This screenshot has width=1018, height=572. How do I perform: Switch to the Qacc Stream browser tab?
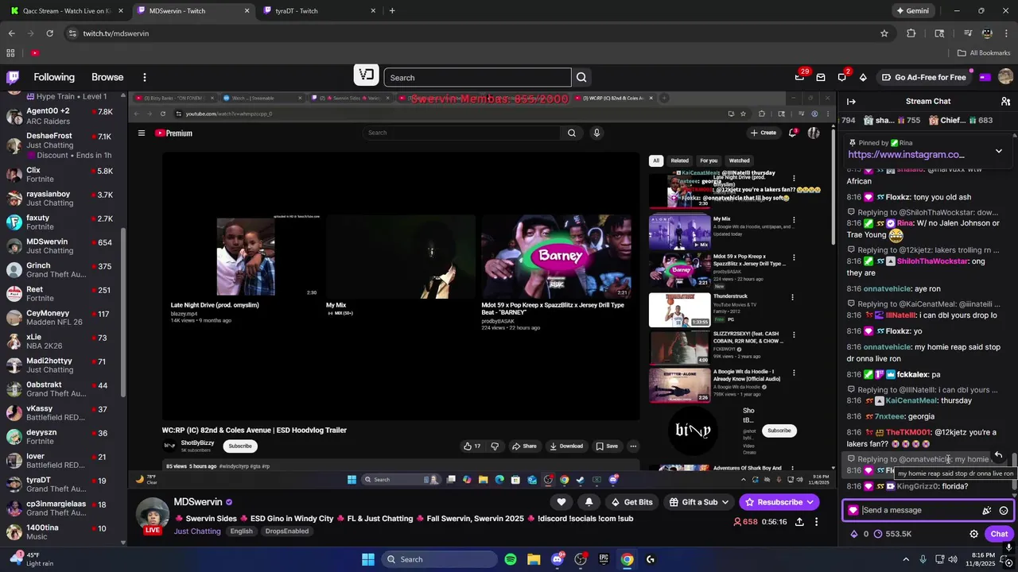point(65,11)
